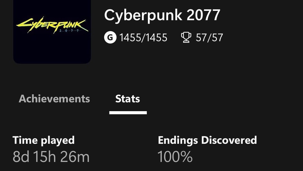Click the 1455/1455 gamerscore value
The height and width of the screenshot is (171, 303).
pyautogui.click(x=143, y=38)
